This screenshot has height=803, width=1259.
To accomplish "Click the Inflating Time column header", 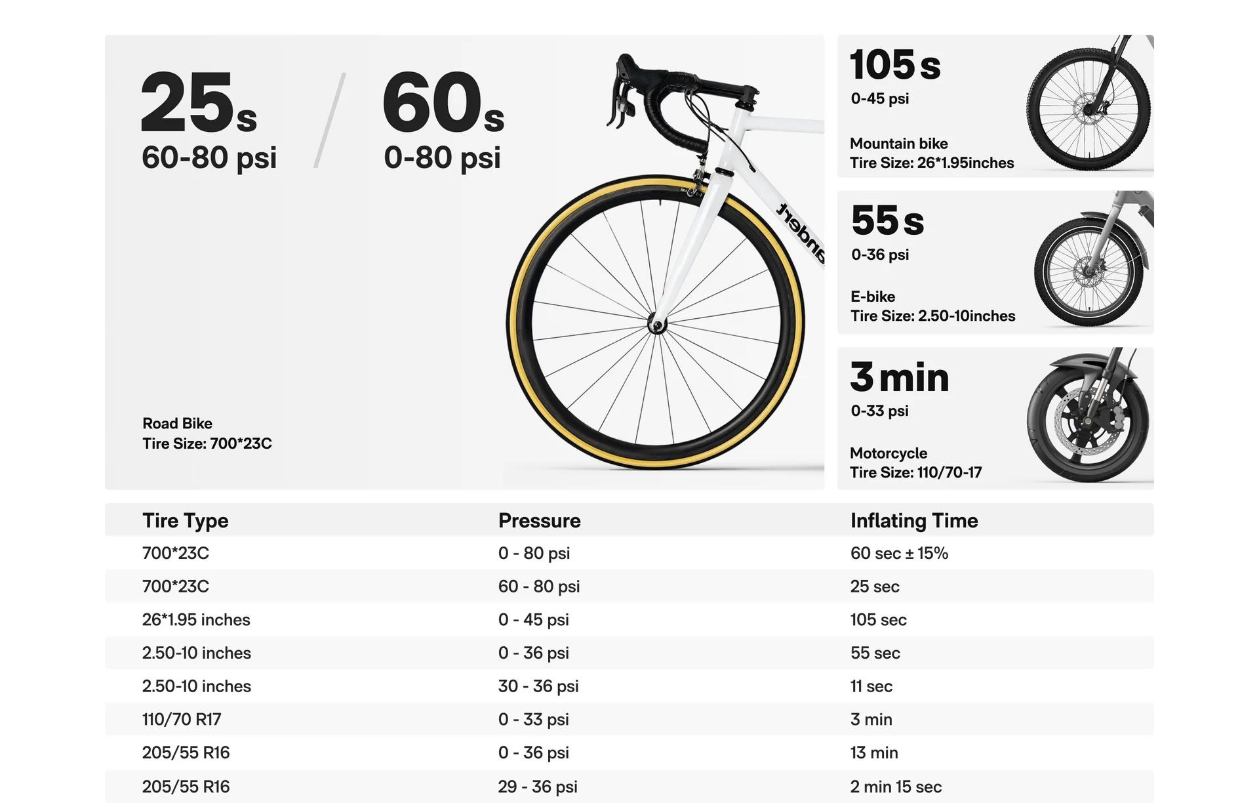I will (914, 521).
